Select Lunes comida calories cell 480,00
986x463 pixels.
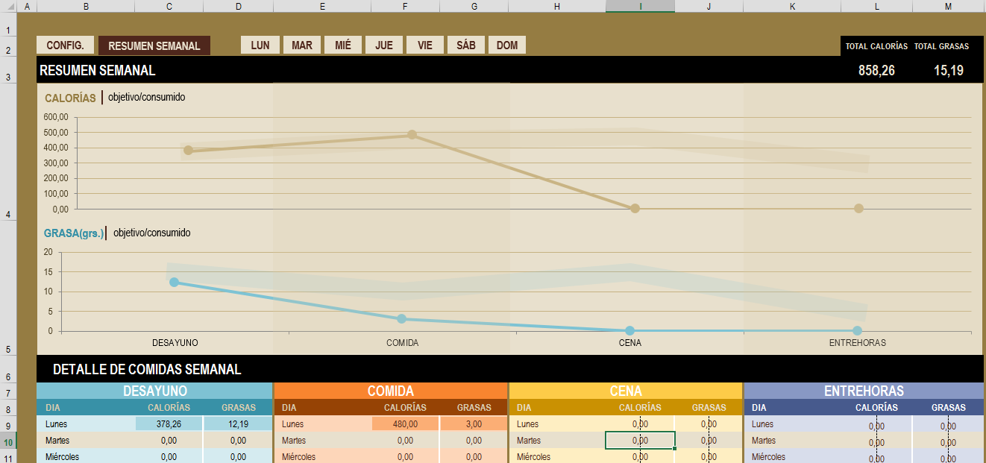405,424
